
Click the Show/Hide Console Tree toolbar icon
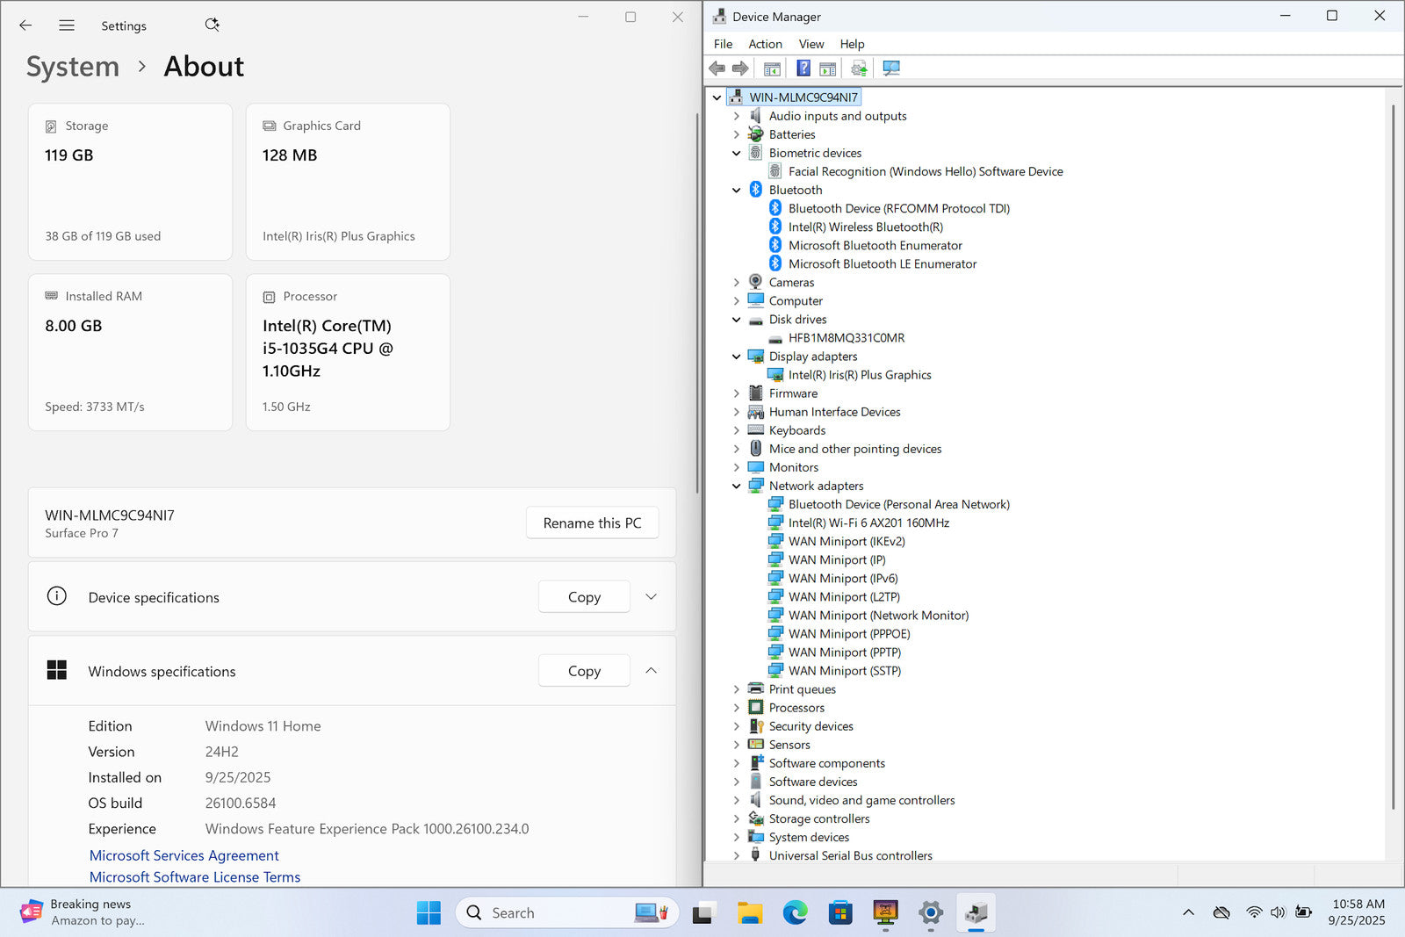click(772, 68)
